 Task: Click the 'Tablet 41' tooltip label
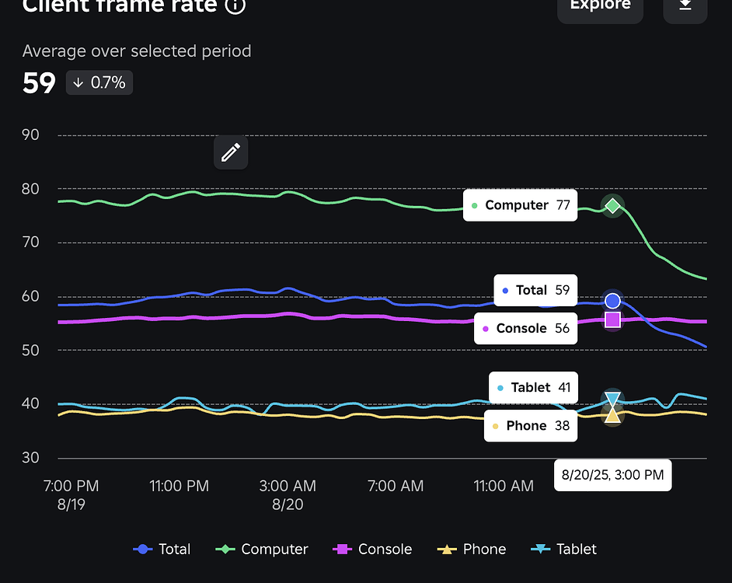tap(533, 387)
